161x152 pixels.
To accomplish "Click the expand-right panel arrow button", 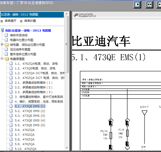I will coord(137,4).
